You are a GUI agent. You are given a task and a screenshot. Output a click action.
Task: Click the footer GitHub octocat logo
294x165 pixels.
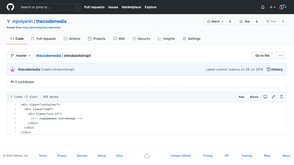click(147, 156)
